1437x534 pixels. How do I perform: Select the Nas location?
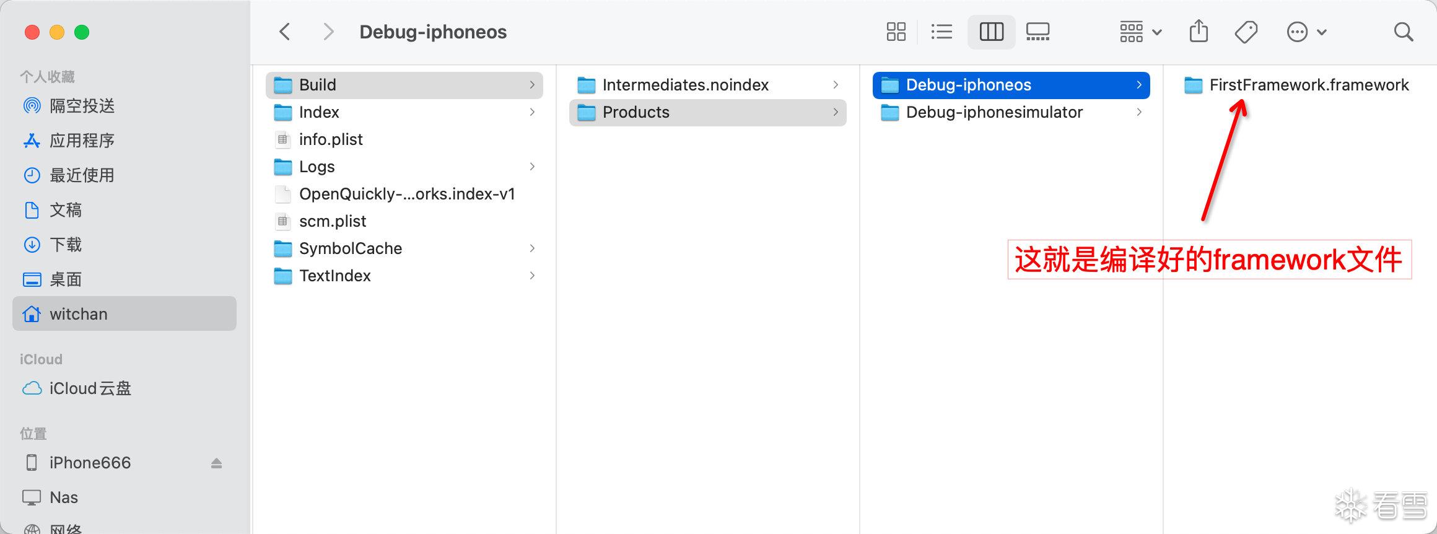[x=63, y=497]
